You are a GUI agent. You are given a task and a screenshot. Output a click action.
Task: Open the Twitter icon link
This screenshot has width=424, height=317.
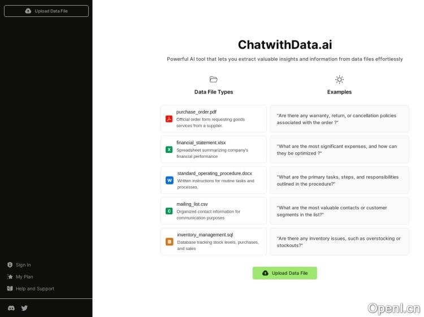pos(24,308)
